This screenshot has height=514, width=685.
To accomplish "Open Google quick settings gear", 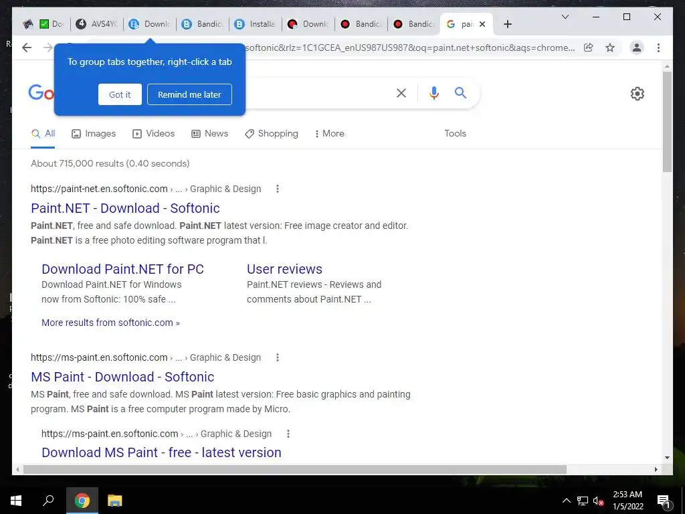I will (x=638, y=94).
